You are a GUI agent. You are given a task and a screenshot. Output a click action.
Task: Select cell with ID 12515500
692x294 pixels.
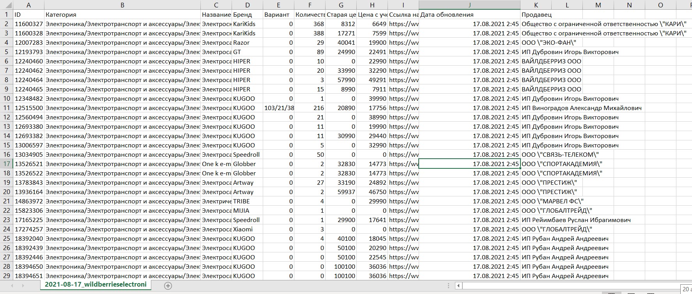pos(29,108)
